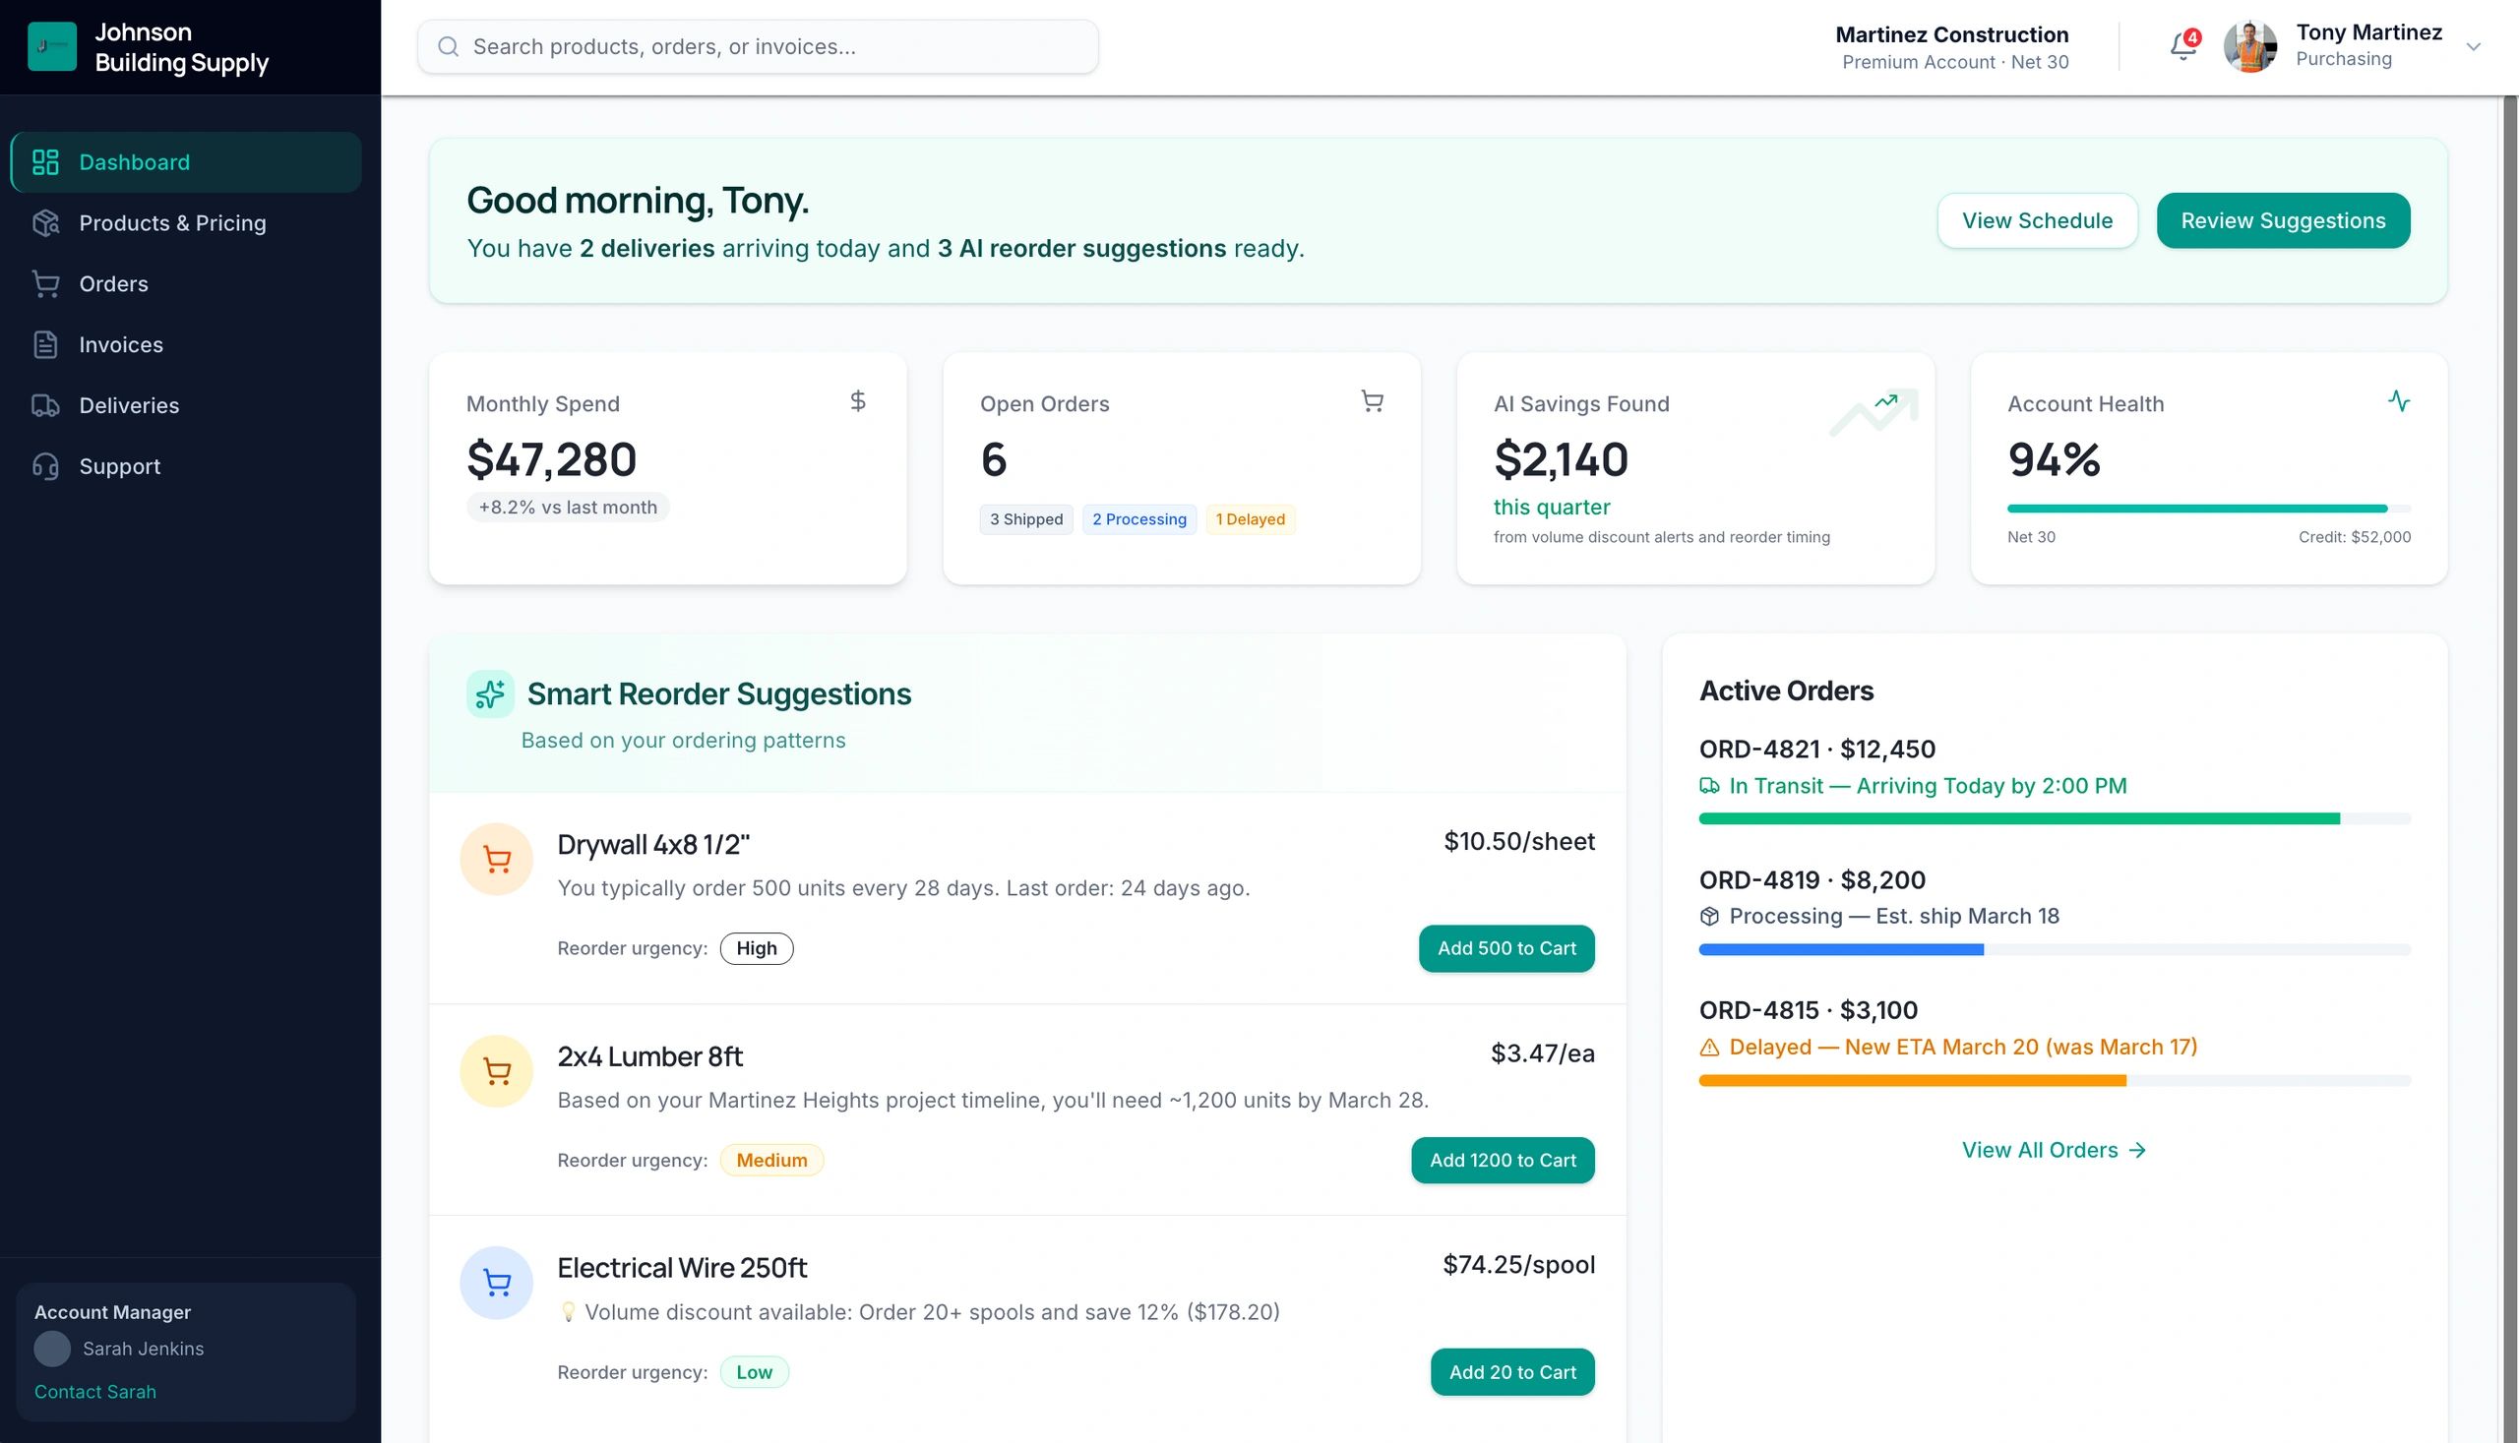This screenshot has height=1443, width=2519.
Task: Click the dollar icon on Monthly Spend card
Action: pyautogui.click(x=856, y=401)
